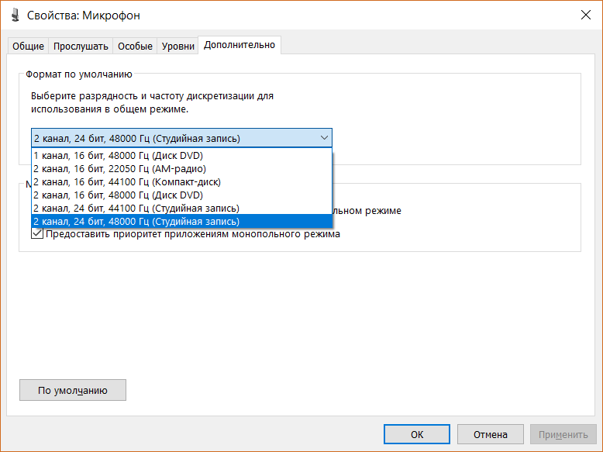Close the Микрофон properties window
Image resolution: width=603 pixels, height=452 pixels.
click(x=584, y=16)
